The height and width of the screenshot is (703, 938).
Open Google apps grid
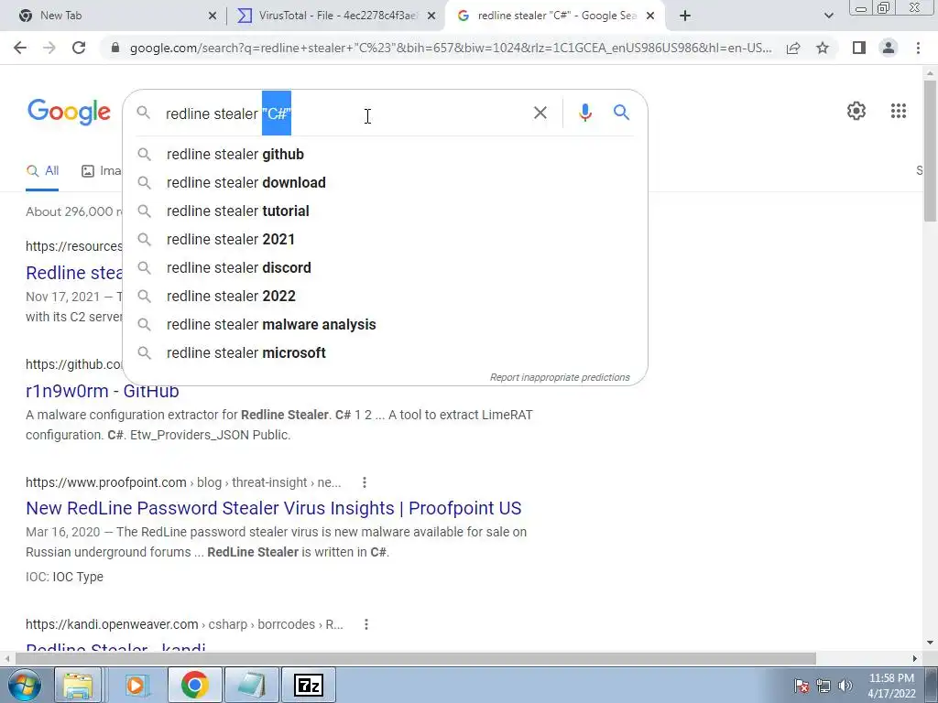[898, 111]
